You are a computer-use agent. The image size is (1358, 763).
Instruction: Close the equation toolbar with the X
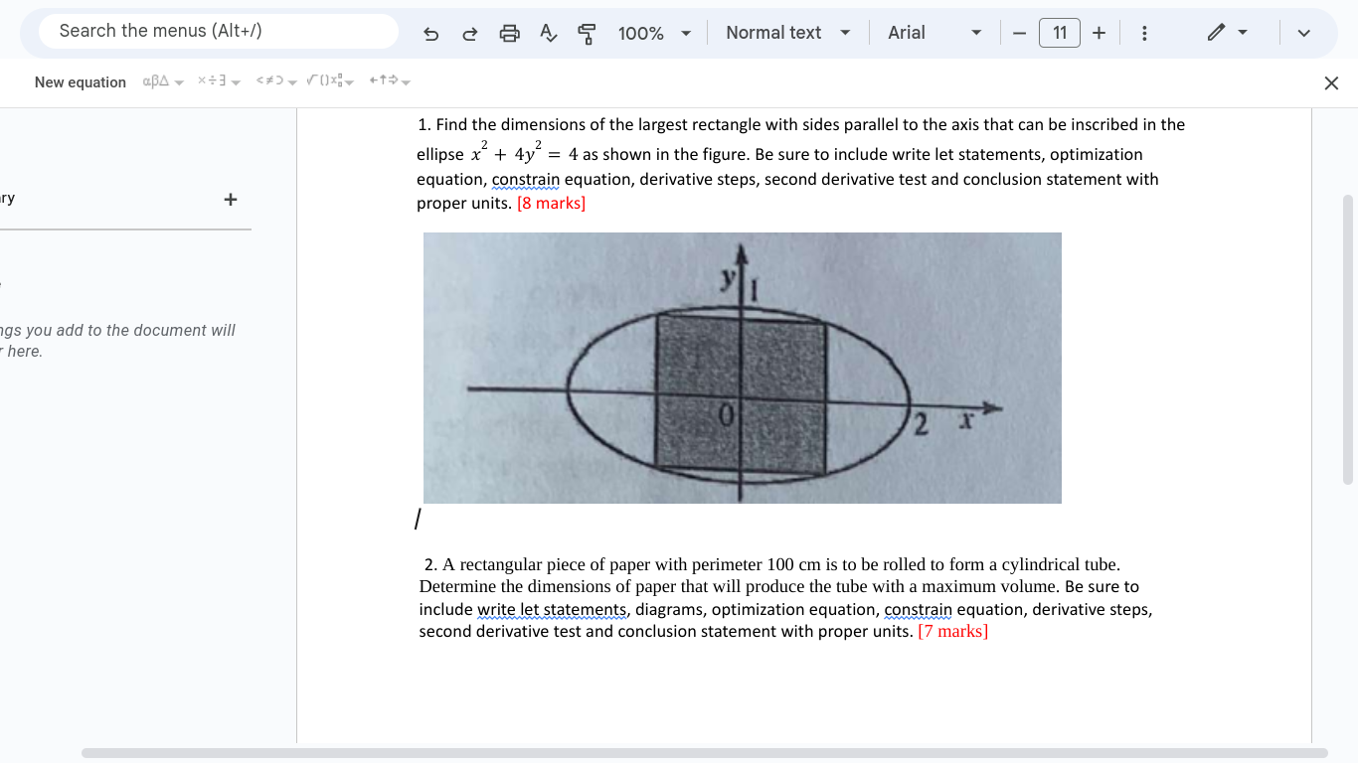pyautogui.click(x=1331, y=82)
